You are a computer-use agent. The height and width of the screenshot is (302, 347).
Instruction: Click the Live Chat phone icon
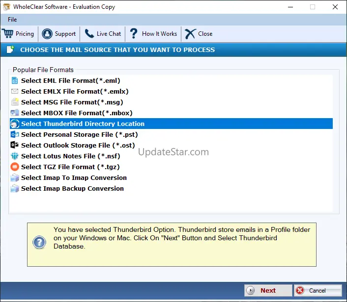(89, 33)
